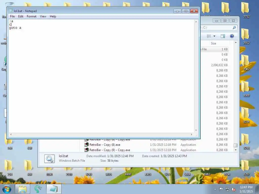The width and height of the screenshot is (259, 194).
Task: Open the View menu in Notepad
Action: click(43, 16)
